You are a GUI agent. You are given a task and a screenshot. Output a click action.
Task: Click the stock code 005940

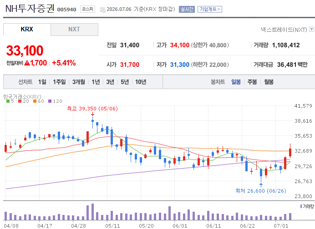coord(67,10)
